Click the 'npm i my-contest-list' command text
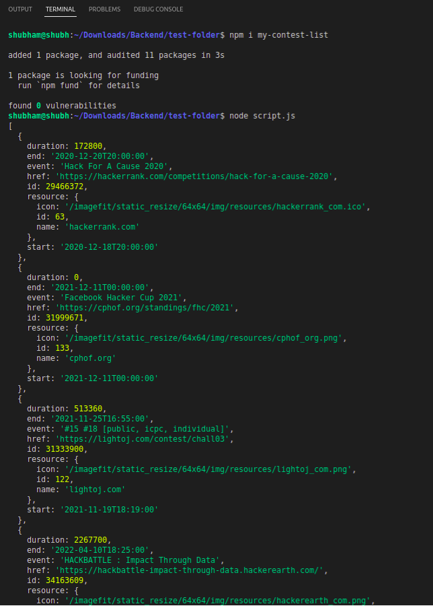The width and height of the screenshot is (433, 606). click(x=278, y=35)
